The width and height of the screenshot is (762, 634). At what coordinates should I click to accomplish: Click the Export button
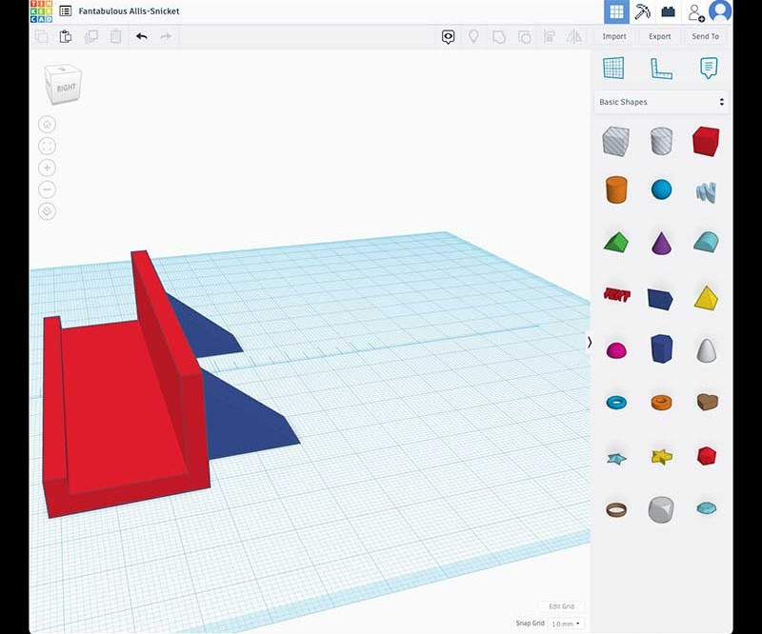pos(660,36)
